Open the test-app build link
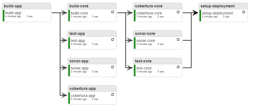 coord(78,41)
